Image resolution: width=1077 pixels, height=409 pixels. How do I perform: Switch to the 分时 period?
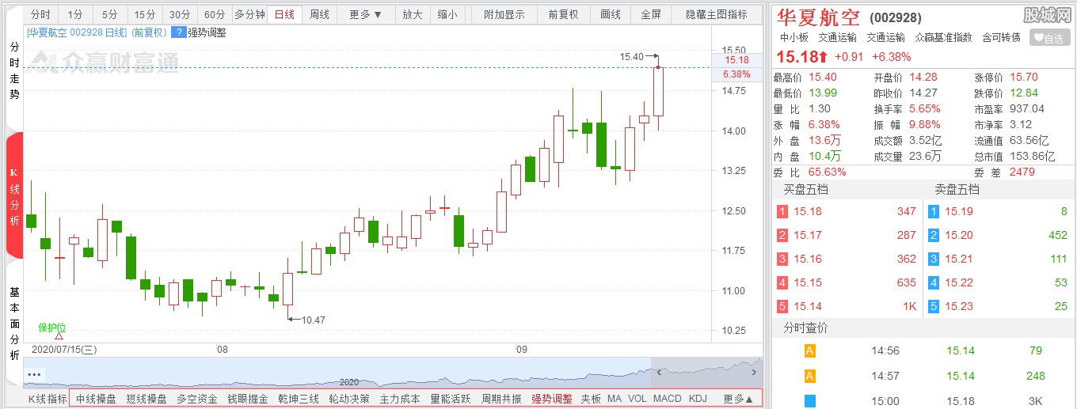coord(40,14)
